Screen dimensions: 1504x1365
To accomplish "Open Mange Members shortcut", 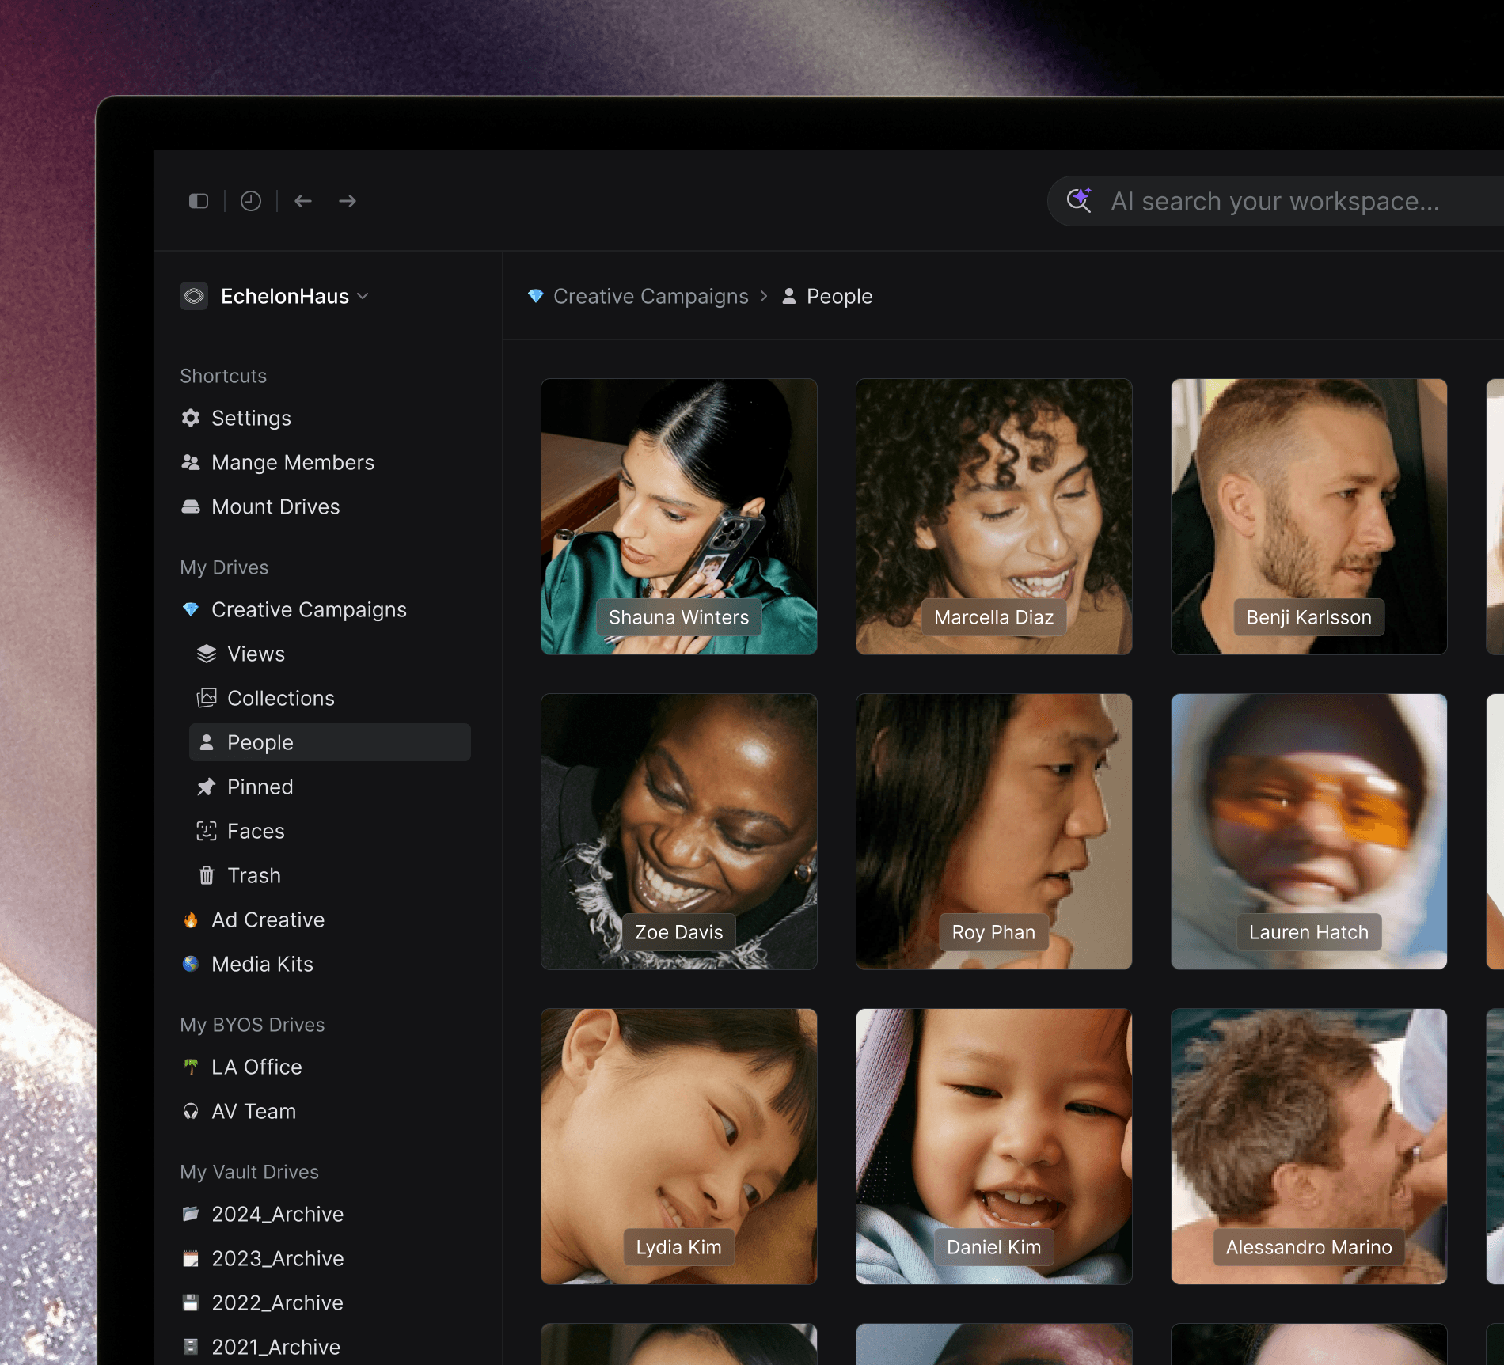I will (293, 462).
